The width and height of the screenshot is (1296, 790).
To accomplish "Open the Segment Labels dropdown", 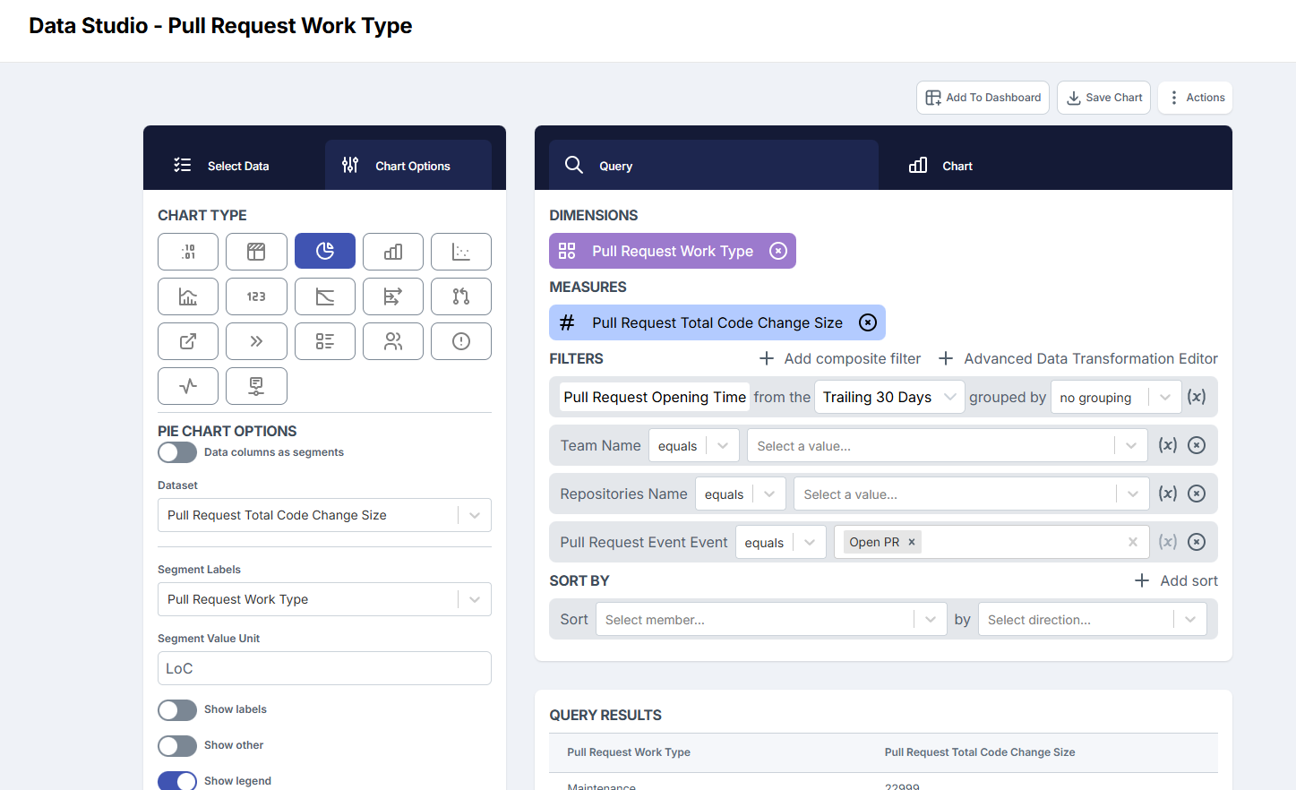I will click(324, 599).
